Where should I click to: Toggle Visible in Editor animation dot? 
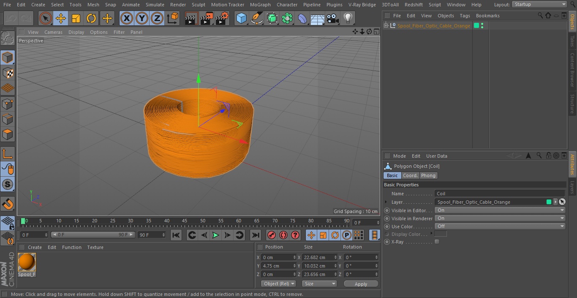point(387,211)
